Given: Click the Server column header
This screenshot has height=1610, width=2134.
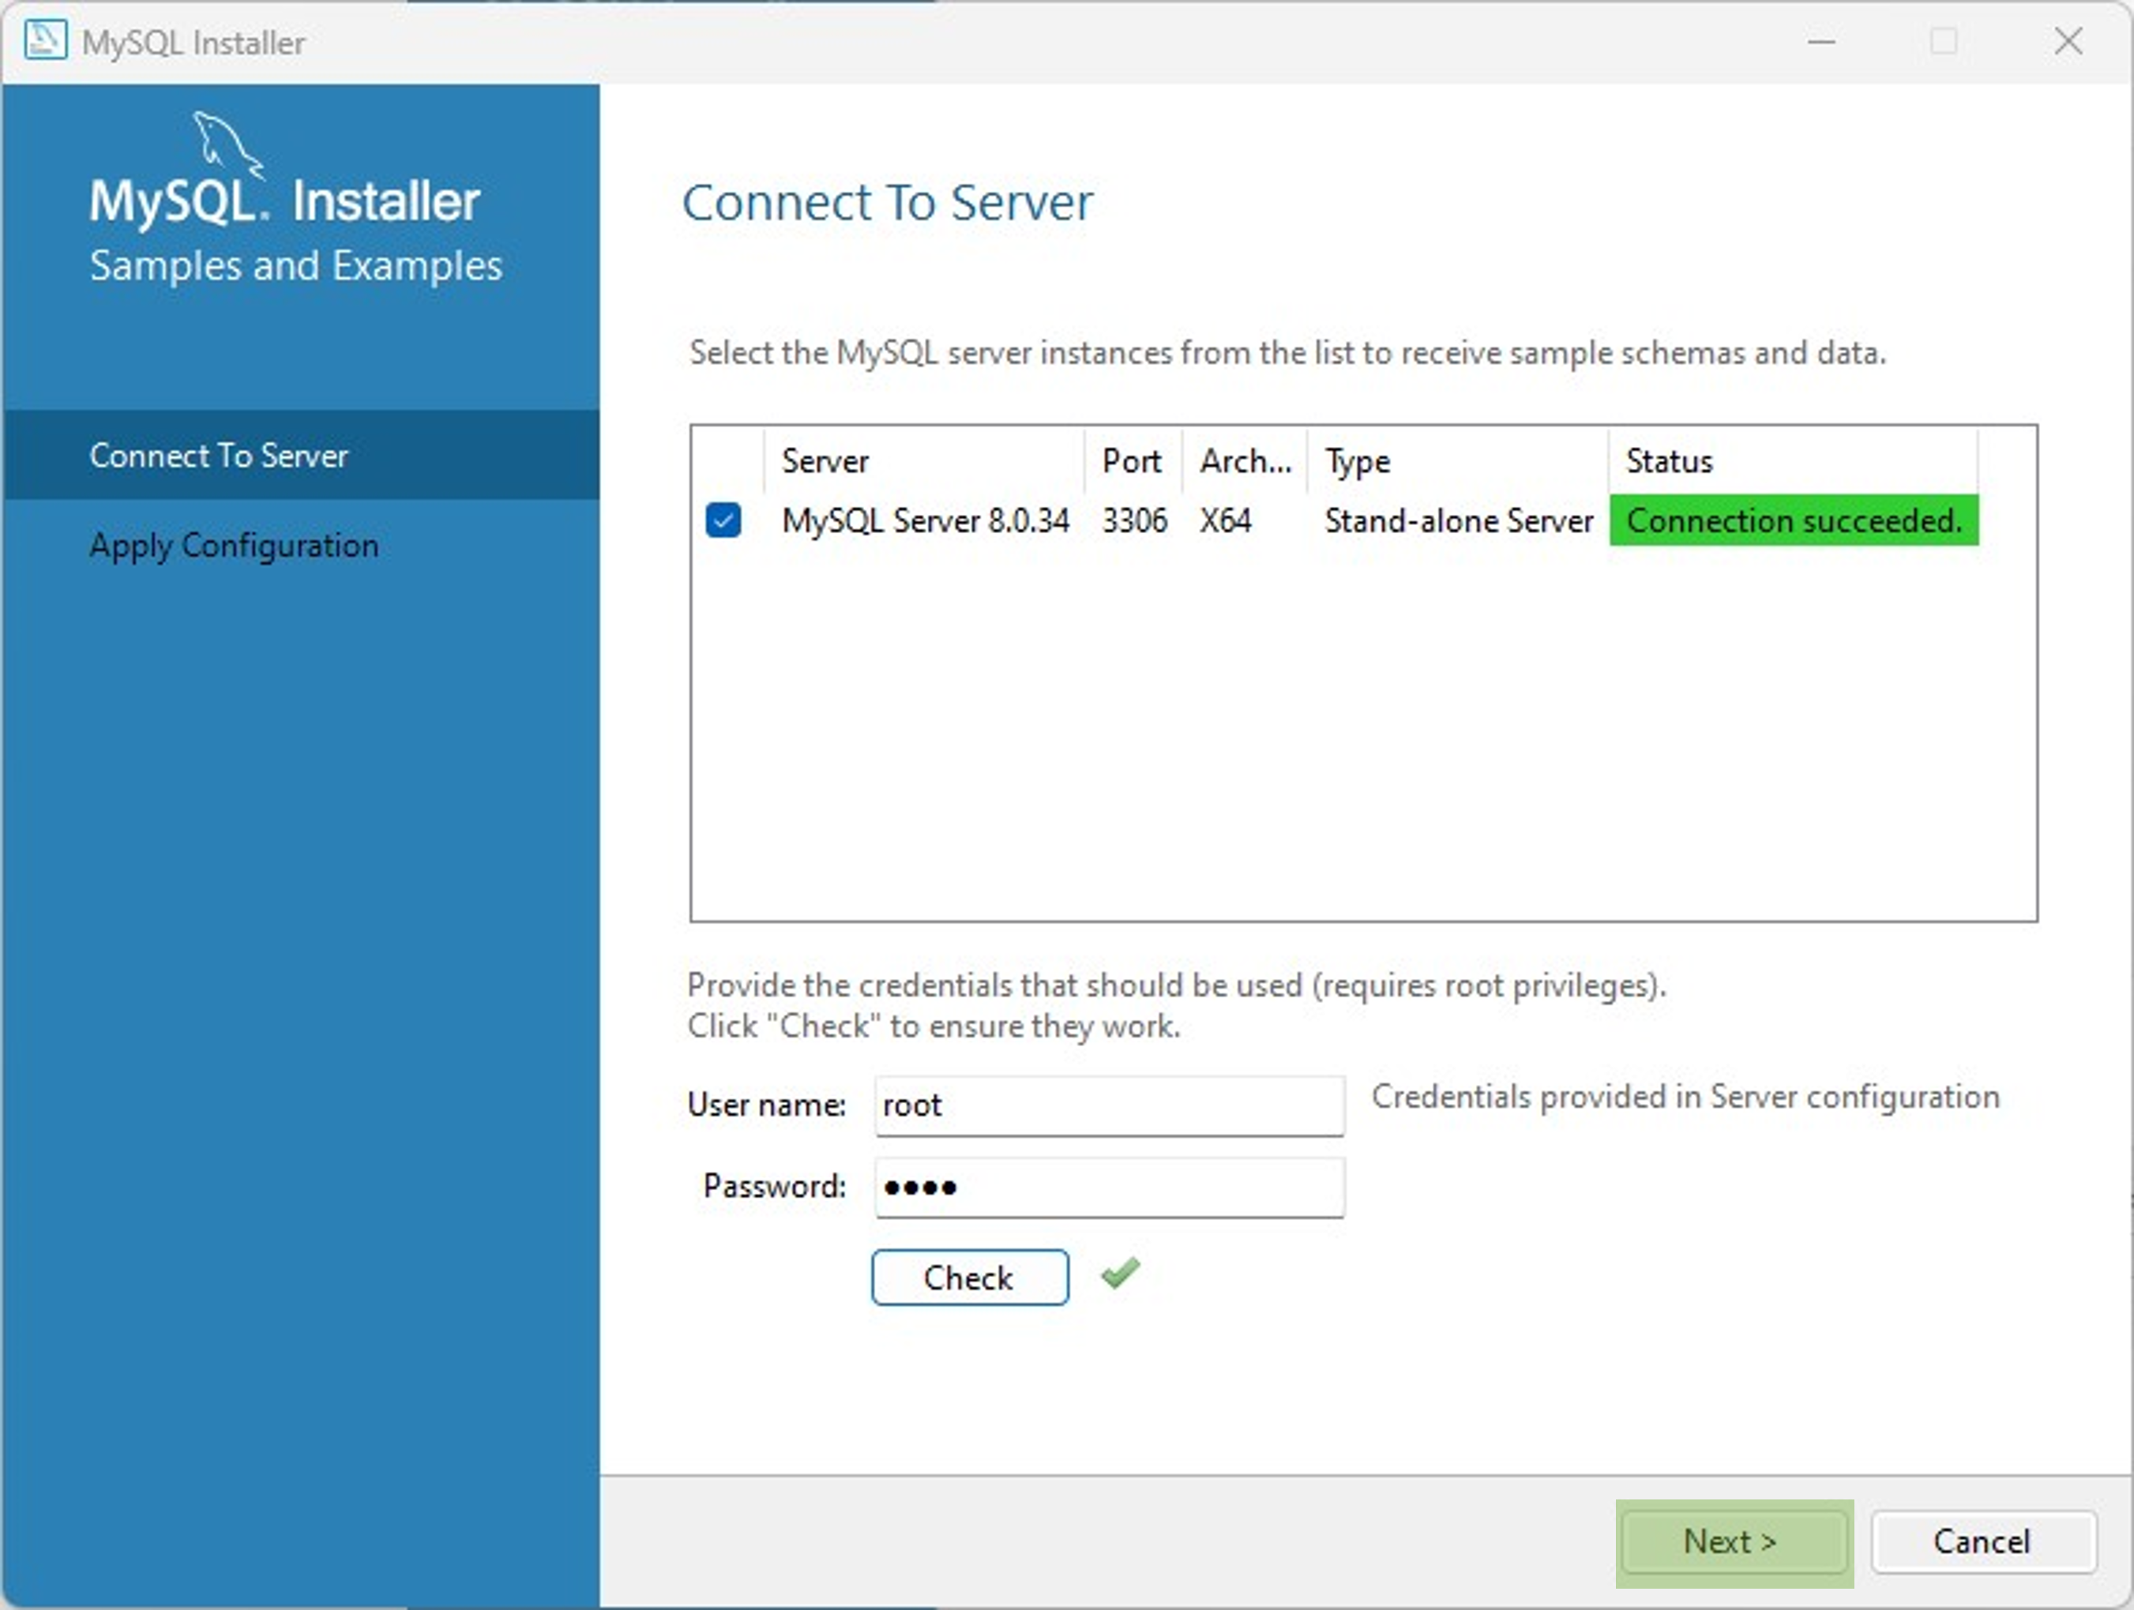Looking at the screenshot, I should tap(825, 461).
